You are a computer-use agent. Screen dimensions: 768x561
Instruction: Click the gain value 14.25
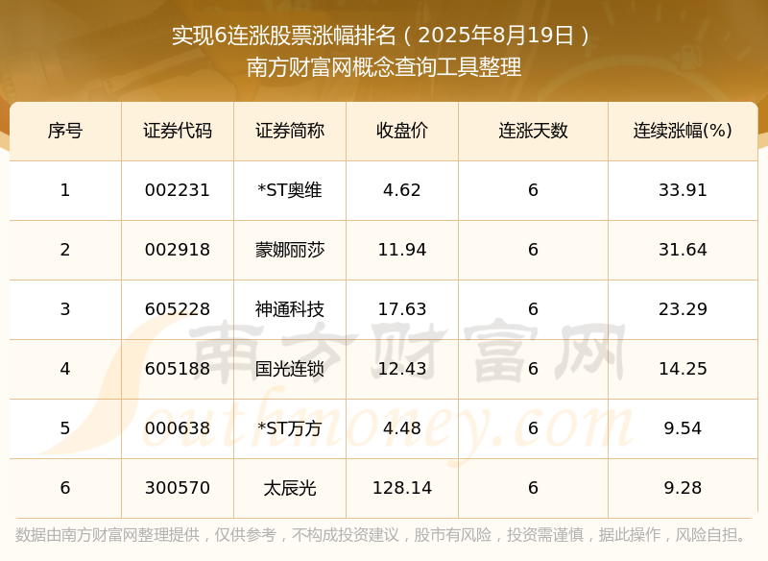pos(683,369)
